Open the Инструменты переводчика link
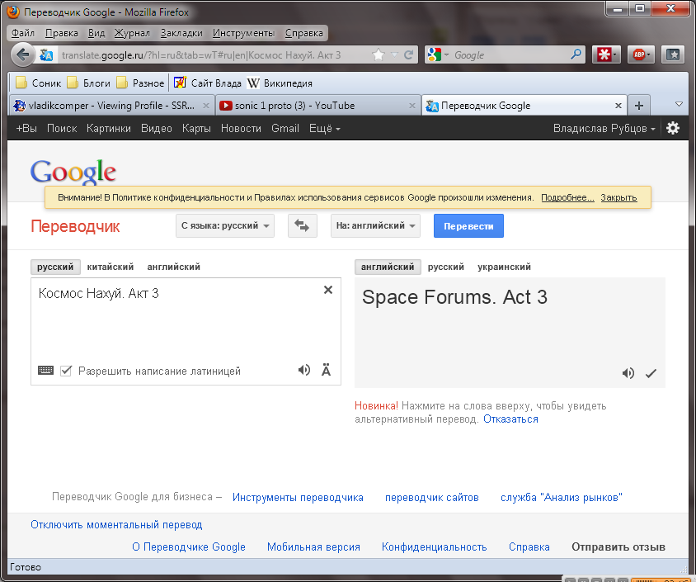696x582 pixels. 298,497
